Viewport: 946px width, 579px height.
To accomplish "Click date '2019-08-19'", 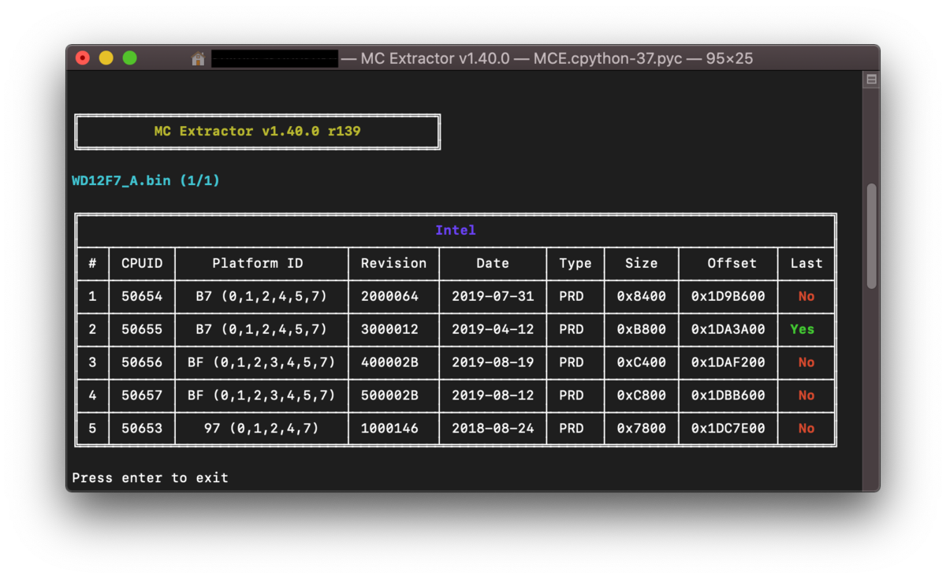I will pyautogui.click(x=493, y=362).
